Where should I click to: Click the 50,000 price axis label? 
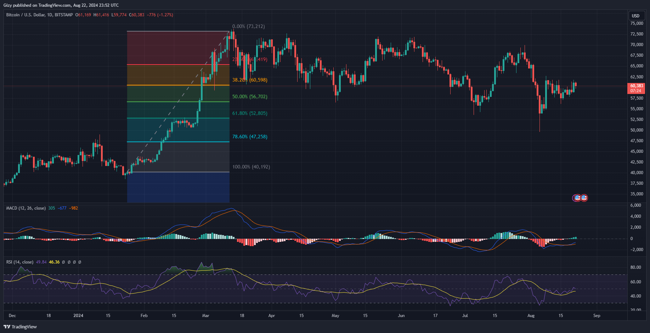[x=637, y=130]
